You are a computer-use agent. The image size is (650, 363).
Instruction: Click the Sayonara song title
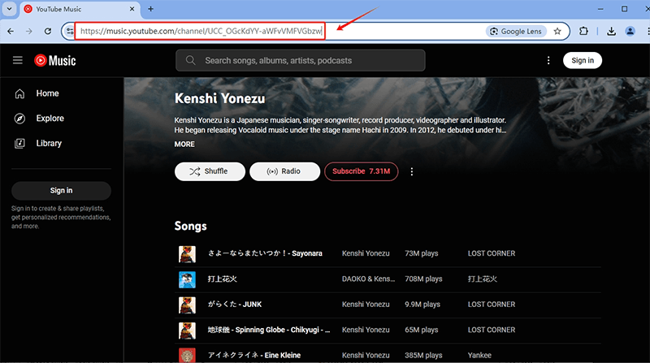pos(265,253)
